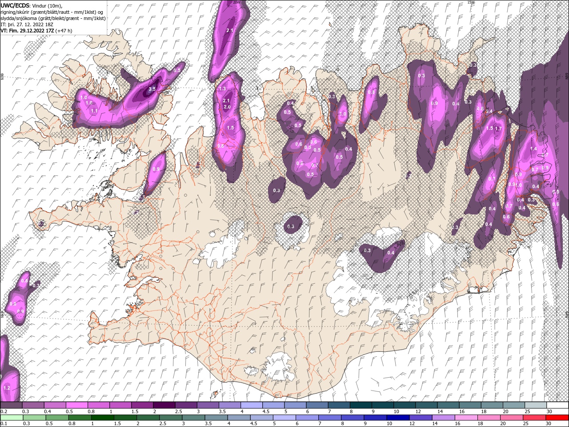Select the lower pink swatch labeled 20
Image resolution: width=569 pixels, height=427 pixels.
coord(512,417)
